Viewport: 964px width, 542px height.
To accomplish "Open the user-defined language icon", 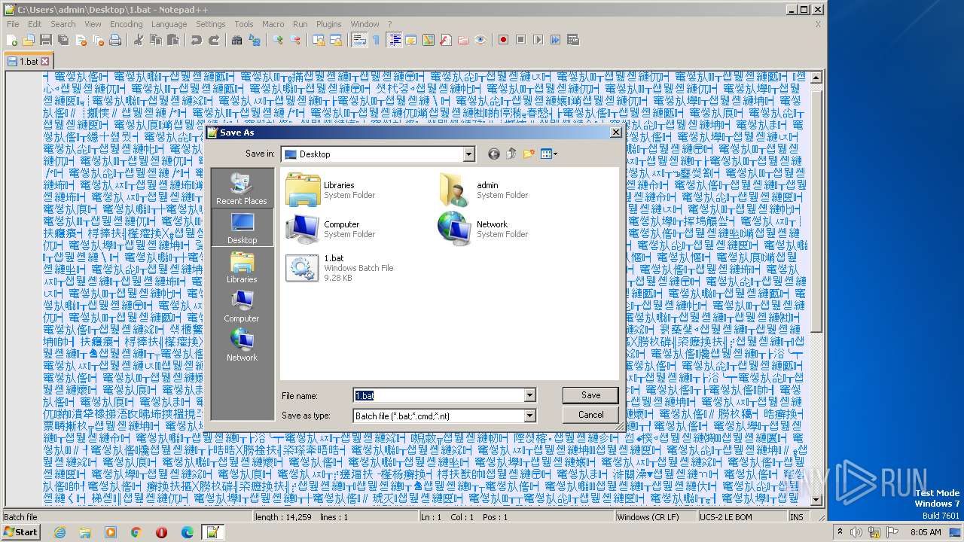I will tap(411, 40).
